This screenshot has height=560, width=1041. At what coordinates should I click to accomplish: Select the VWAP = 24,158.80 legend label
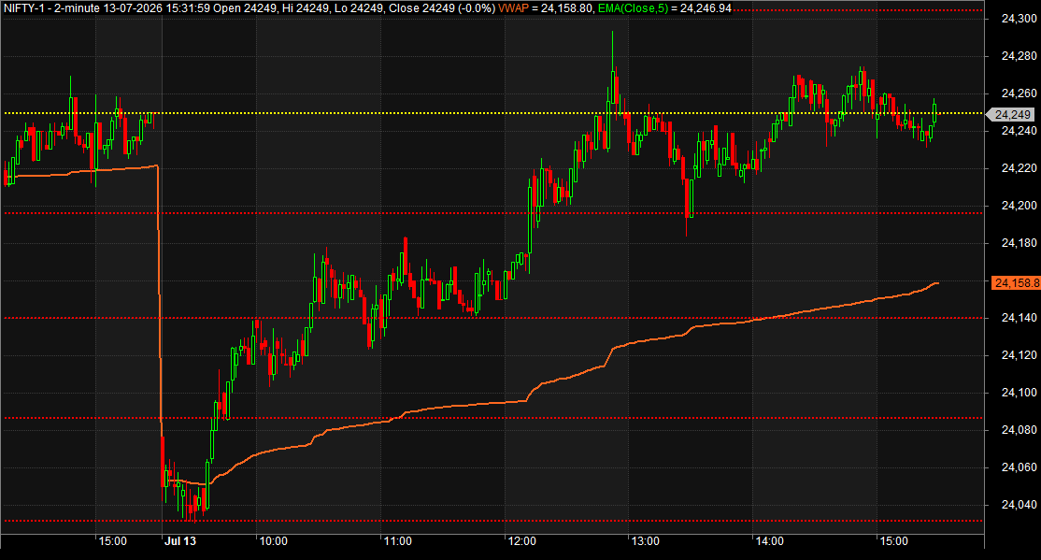(546, 8)
